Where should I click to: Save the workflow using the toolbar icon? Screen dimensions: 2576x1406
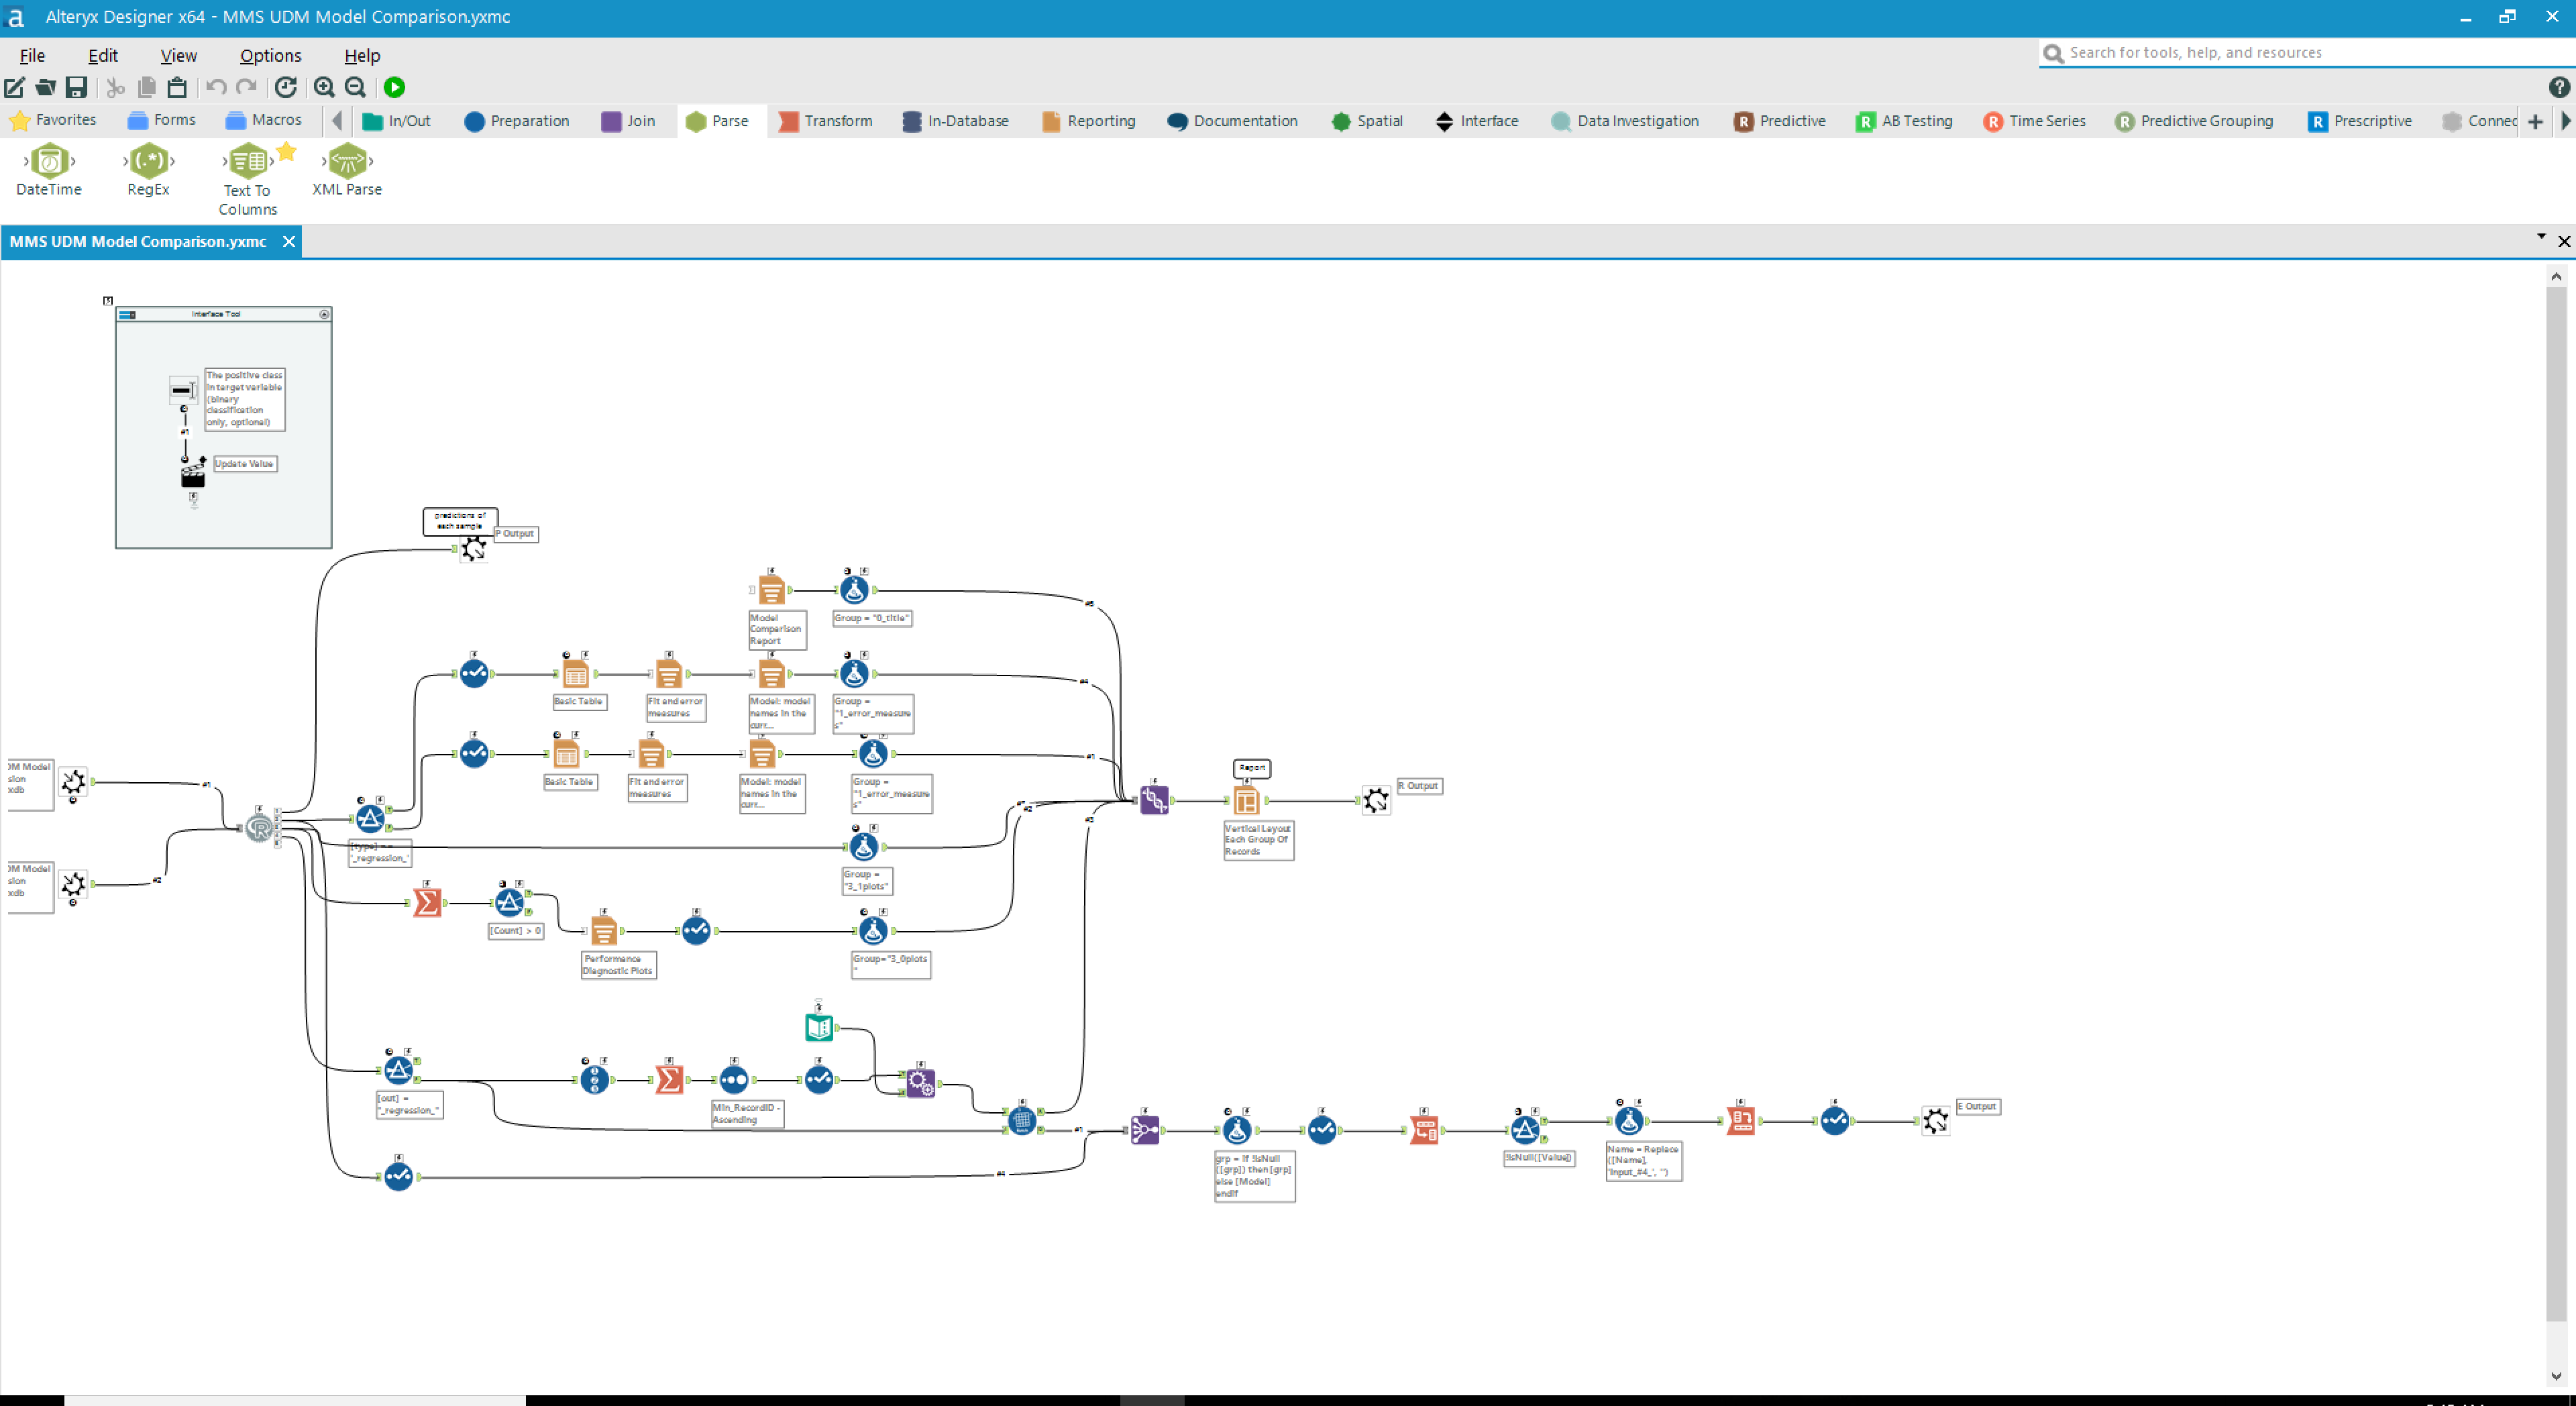[x=76, y=88]
